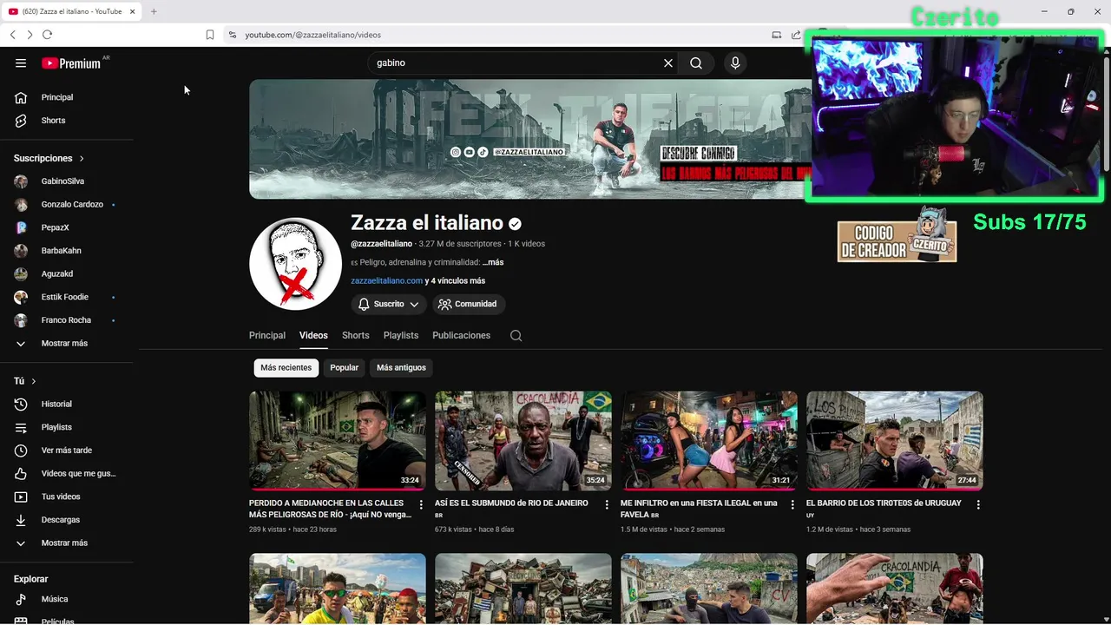Image resolution: width=1111 pixels, height=625 pixels.
Task: Switch to Principal channel tab
Action: click(267, 335)
